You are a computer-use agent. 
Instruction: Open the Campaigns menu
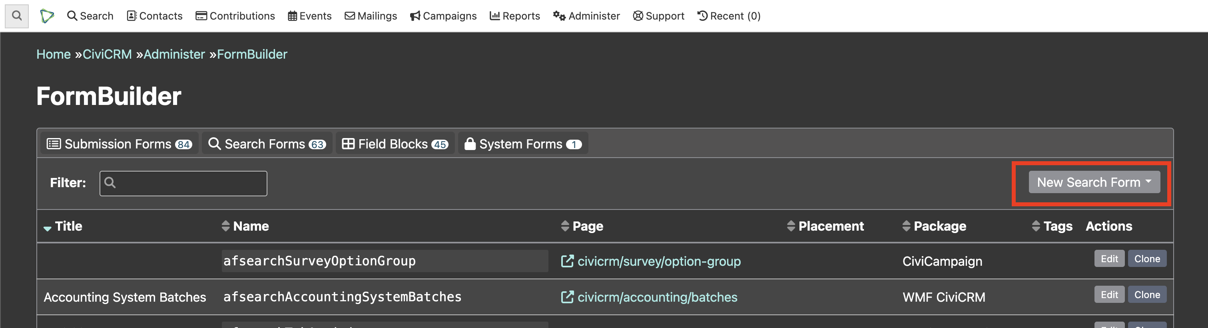pos(443,16)
